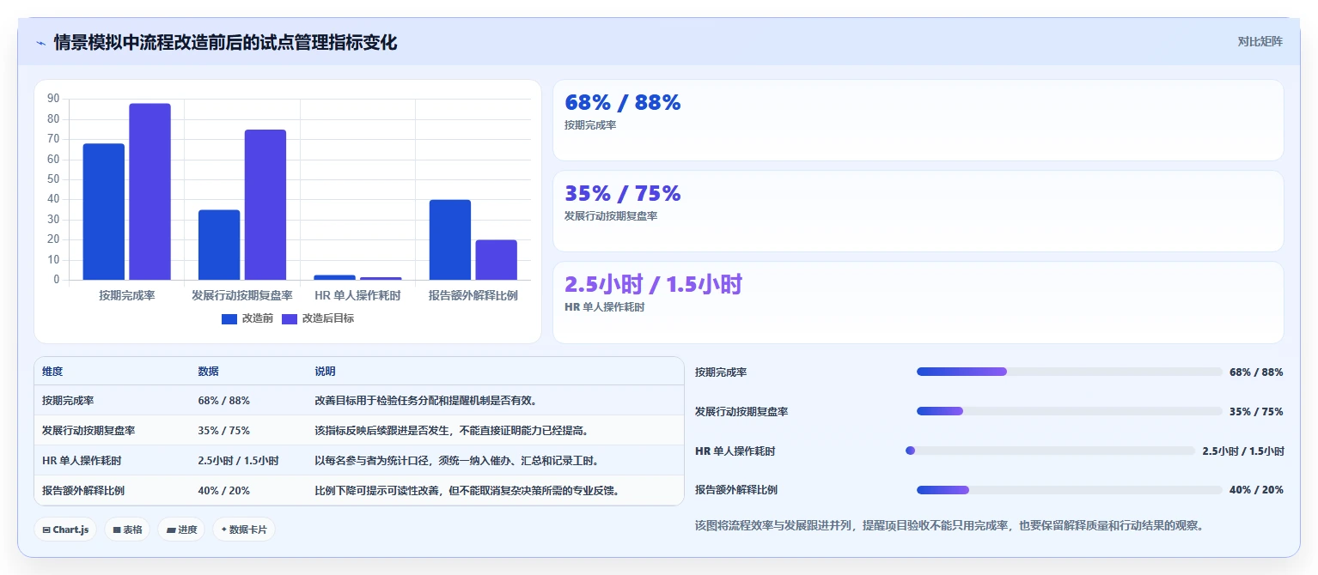Click the panel title 情景模拟中流程改造前后的试点管理指标变化
Viewport: 1318px width, 575px height.
225,42
